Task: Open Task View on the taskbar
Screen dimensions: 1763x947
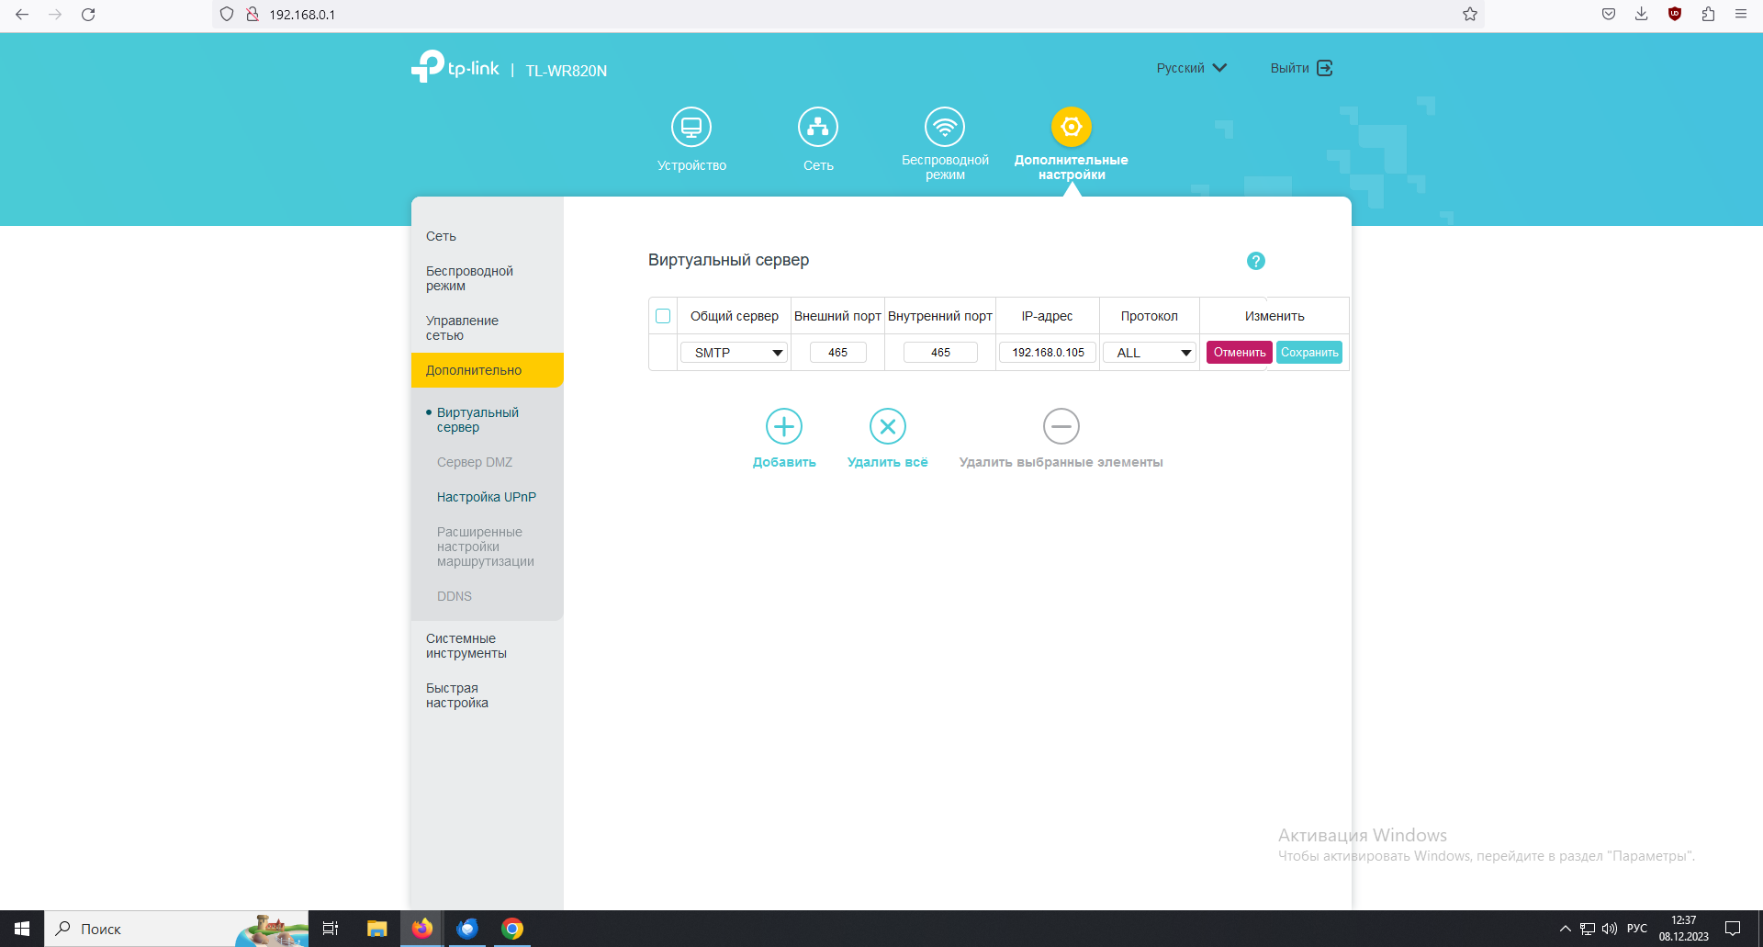Action: (x=331, y=929)
